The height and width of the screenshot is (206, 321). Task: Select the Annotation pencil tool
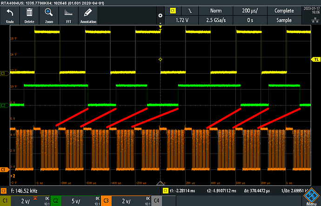[88, 15]
